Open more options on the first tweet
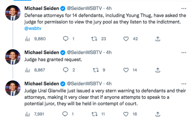The height and width of the screenshot is (121, 192). tap(184, 8)
